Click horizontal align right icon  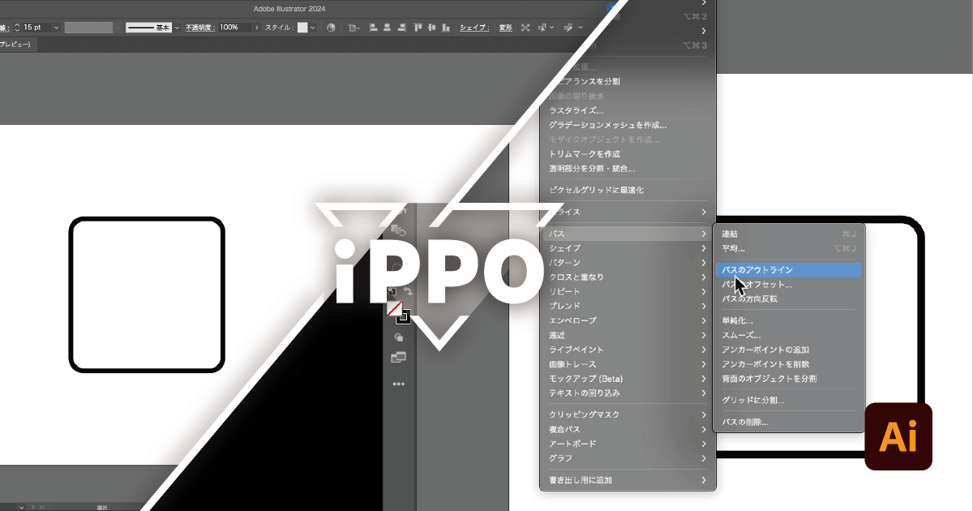(x=401, y=28)
